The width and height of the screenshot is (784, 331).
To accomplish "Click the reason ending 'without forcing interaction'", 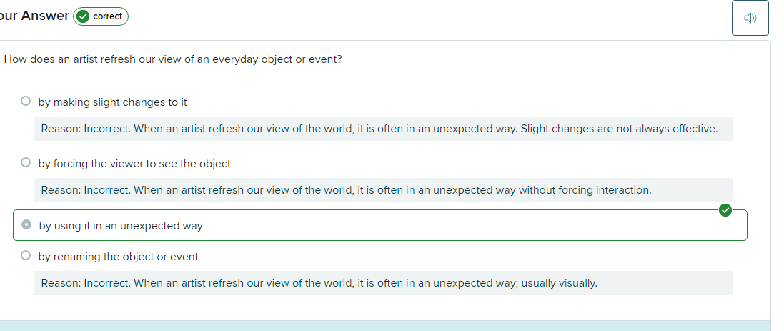I will pyautogui.click(x=346, y=190).
